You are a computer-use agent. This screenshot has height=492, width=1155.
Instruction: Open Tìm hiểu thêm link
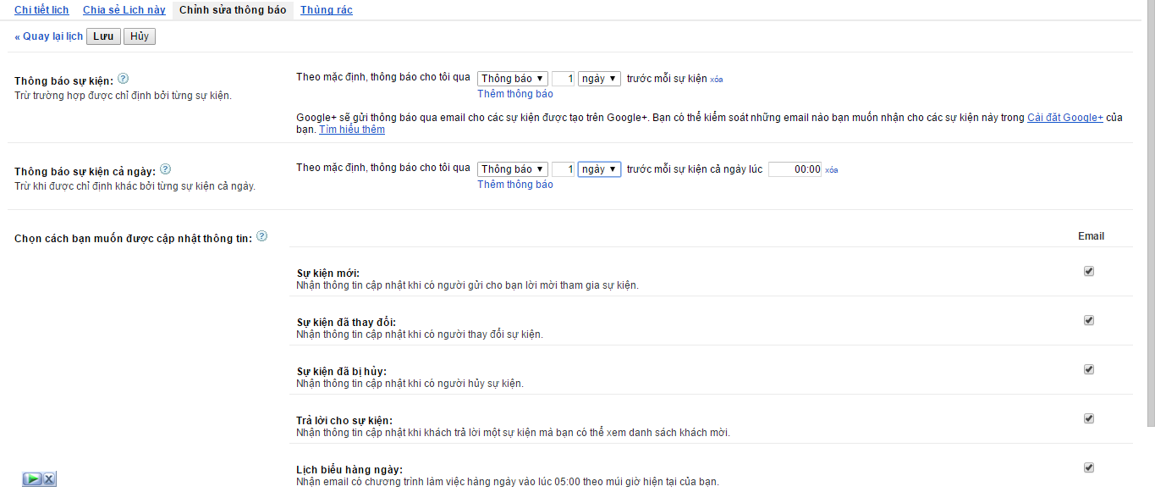352,130
